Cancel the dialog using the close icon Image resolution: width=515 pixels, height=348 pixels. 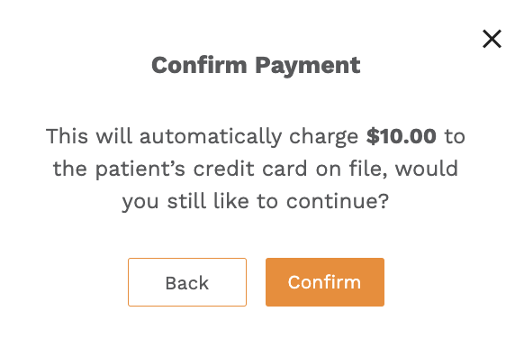(492, 39)
